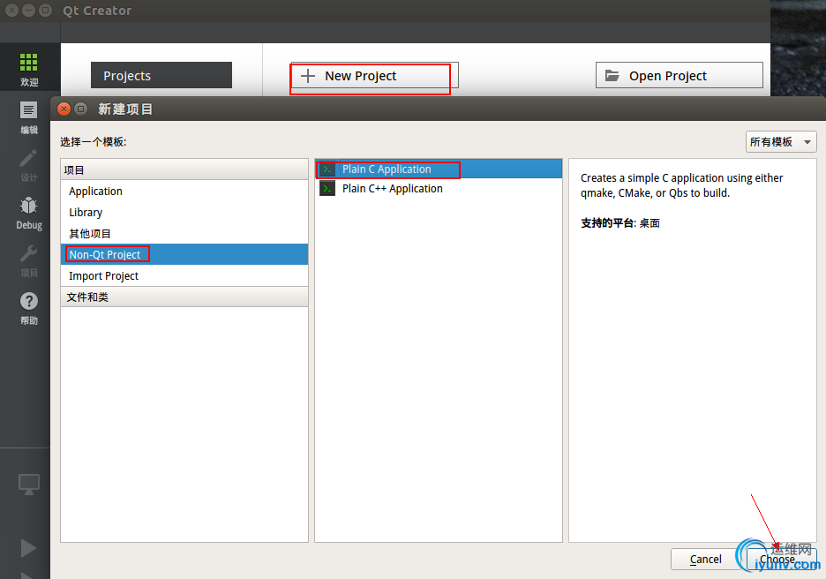The image size is (826, 579).
Task: Select Plain C++ Application template
Action: pos(439,189)
